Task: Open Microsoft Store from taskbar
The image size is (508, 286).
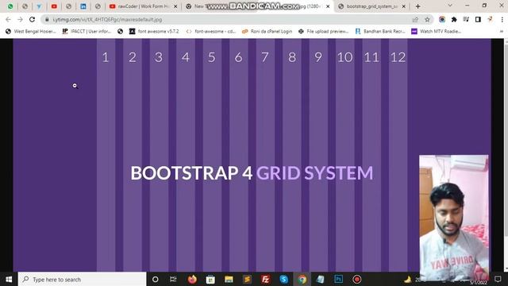Action: [210, 279]
